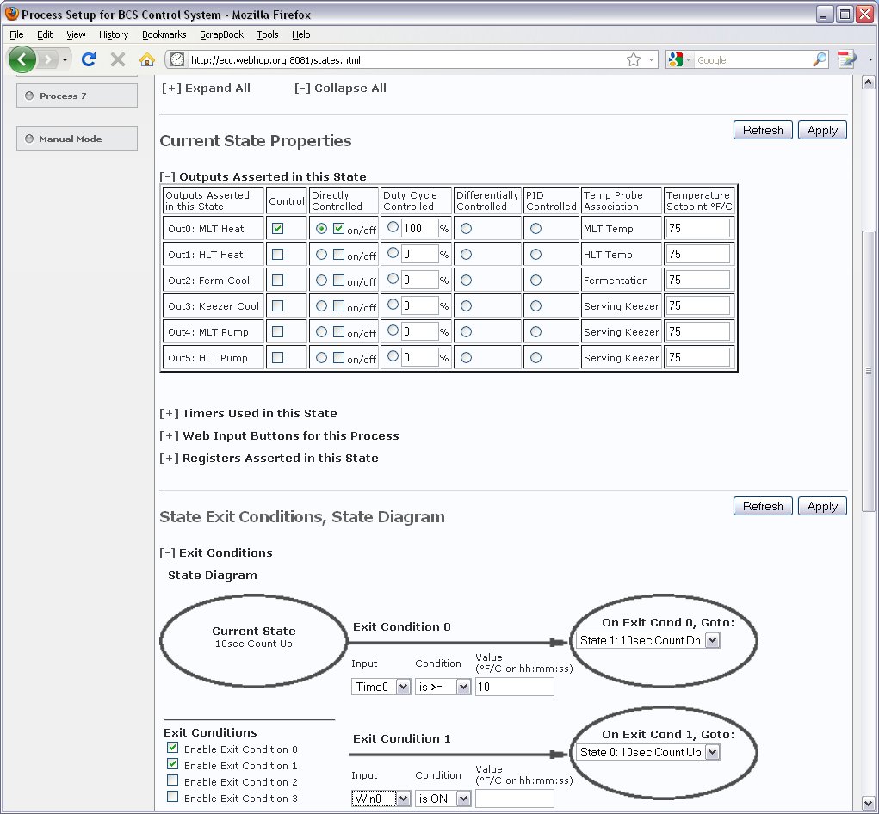Open the File menu
Viewport: 879px width, 814px height.
[16, 34]
